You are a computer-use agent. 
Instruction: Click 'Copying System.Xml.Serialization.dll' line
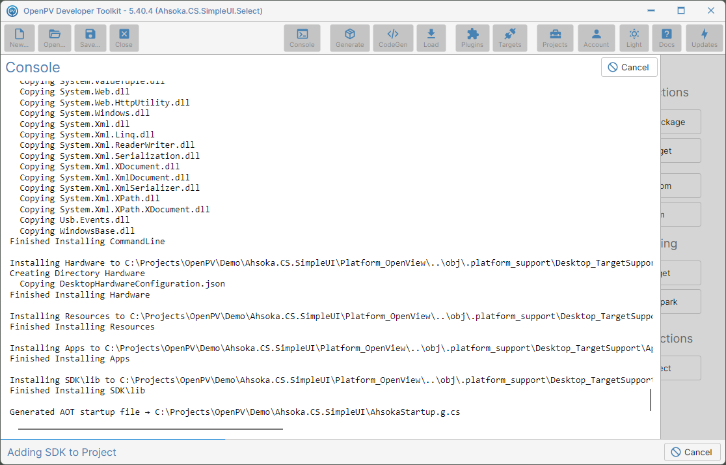[110, 156]
